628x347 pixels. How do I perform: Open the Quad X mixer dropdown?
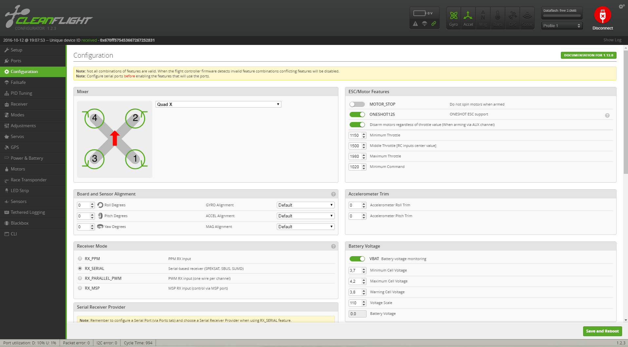coord(218,104)
